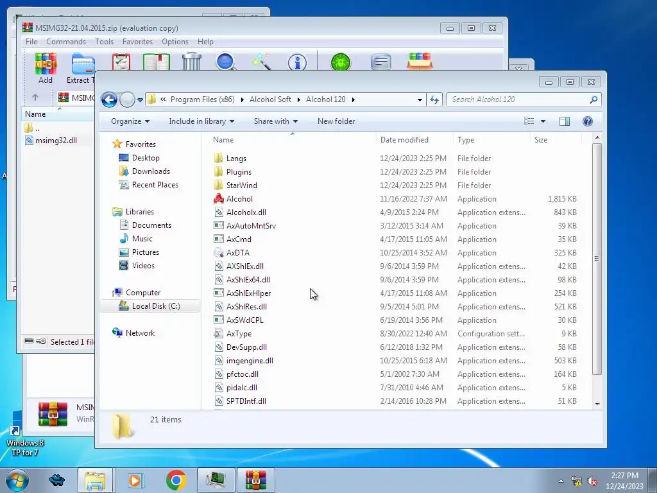
Task: Open Organize dropdown menu
Action: pos(130,121)
